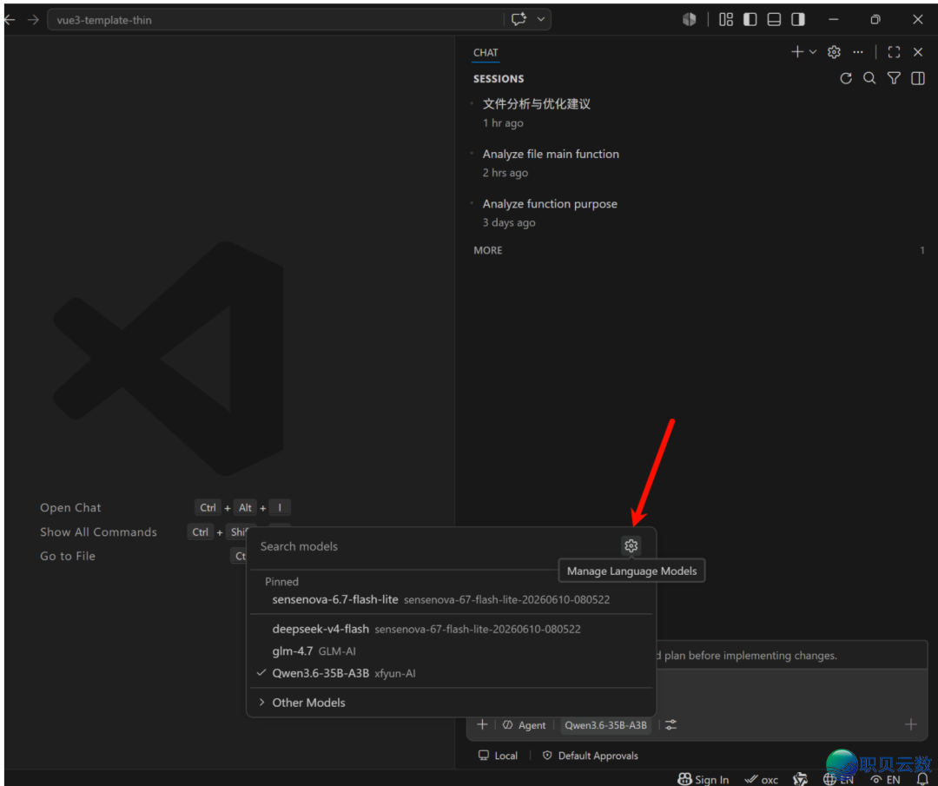Click Sign In in the status bar

703,779
